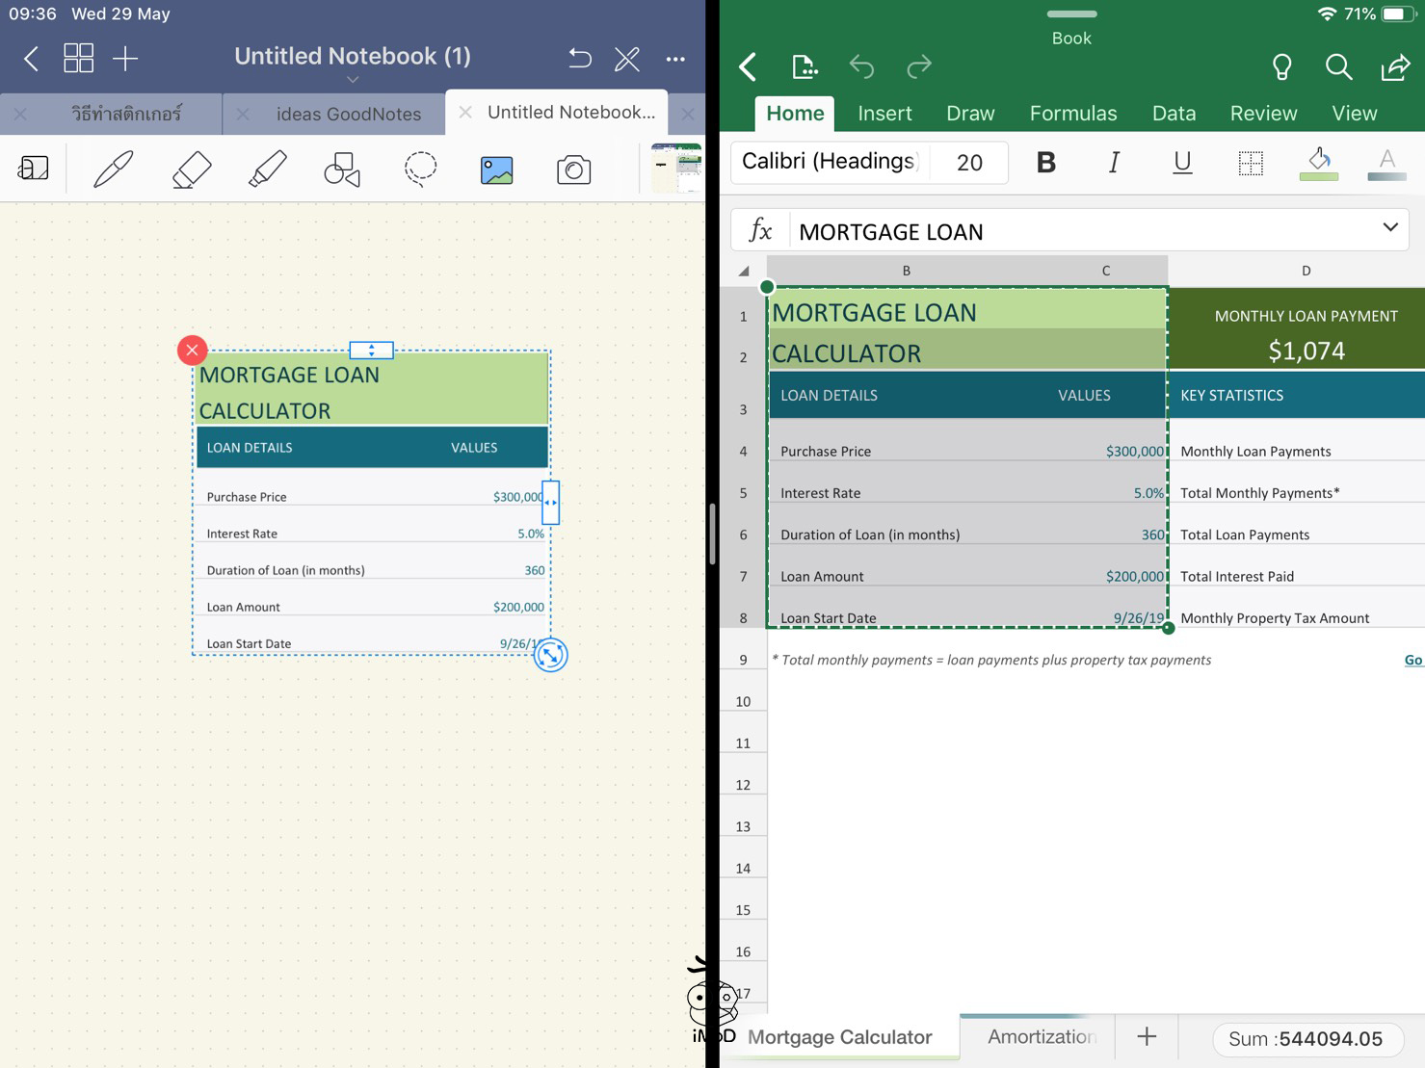
Task: Switch to the Formulas ribbon tab
Action: [x=1072, y=114]
